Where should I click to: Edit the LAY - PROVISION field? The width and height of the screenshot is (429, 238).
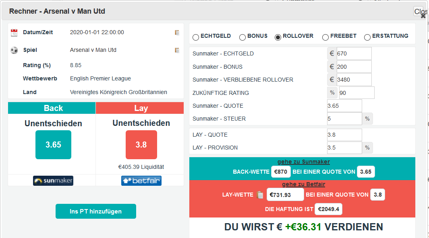344,148
